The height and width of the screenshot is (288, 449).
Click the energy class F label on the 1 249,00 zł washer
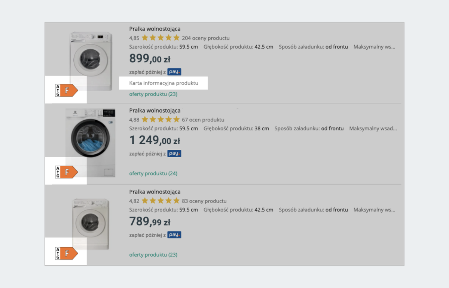click(x=67, y=172)
